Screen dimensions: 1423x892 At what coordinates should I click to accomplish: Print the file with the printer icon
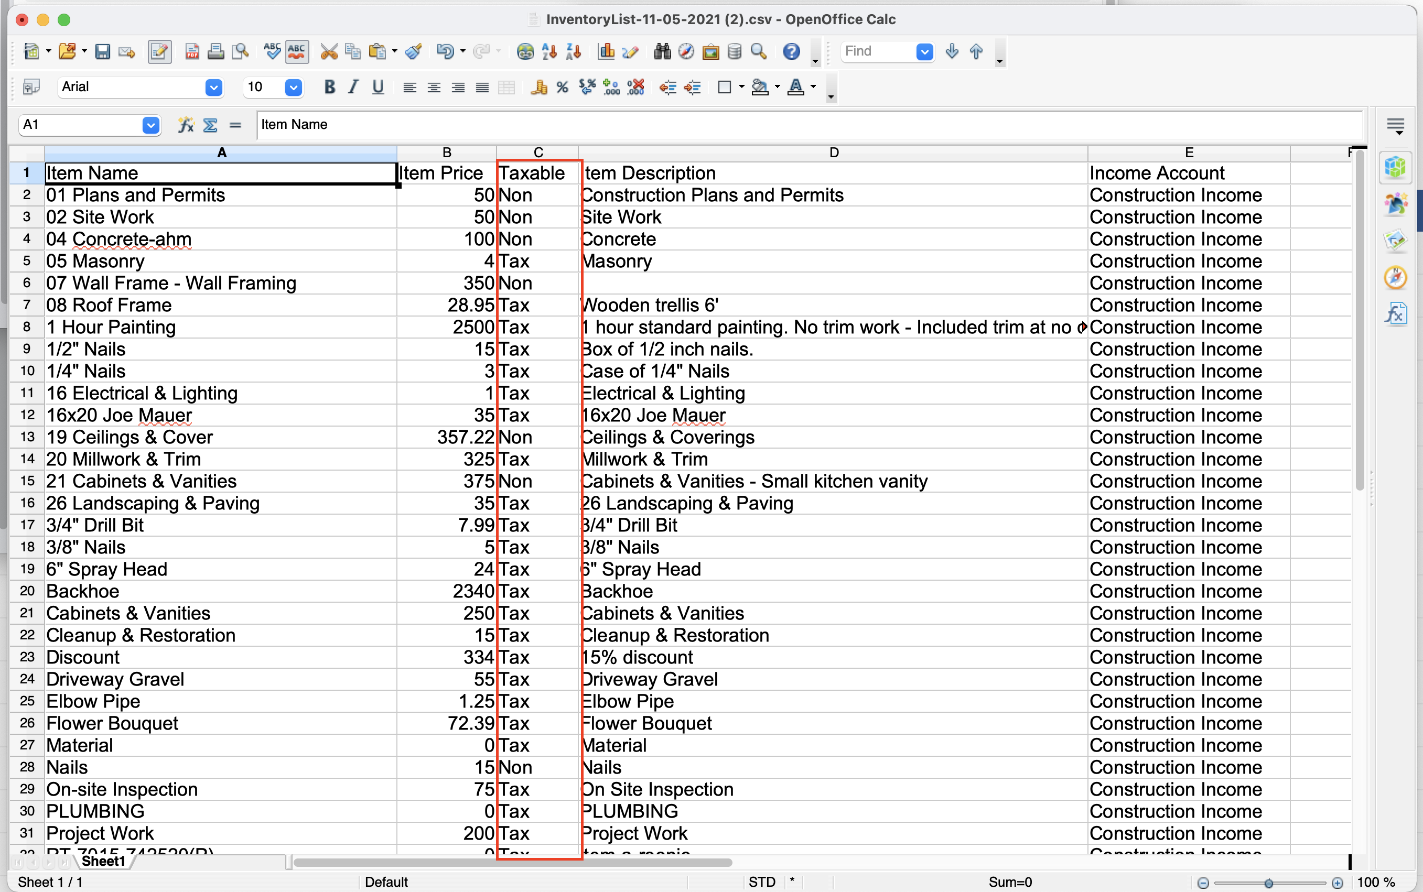tap(216, 52)
